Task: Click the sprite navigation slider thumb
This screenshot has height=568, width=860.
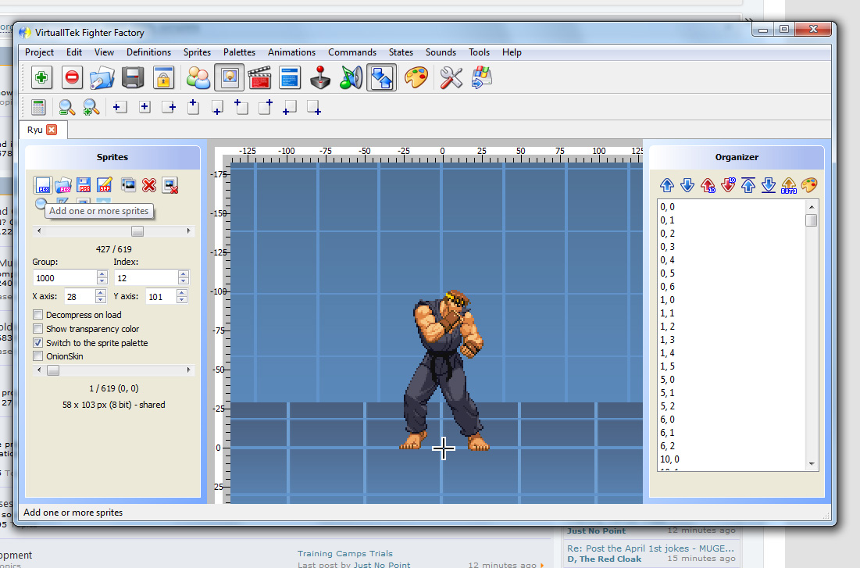Action: 137,231
